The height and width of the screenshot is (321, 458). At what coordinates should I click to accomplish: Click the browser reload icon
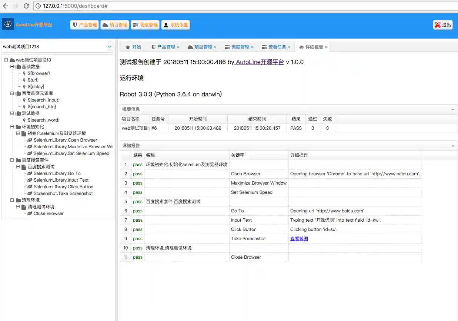[26, 6]
